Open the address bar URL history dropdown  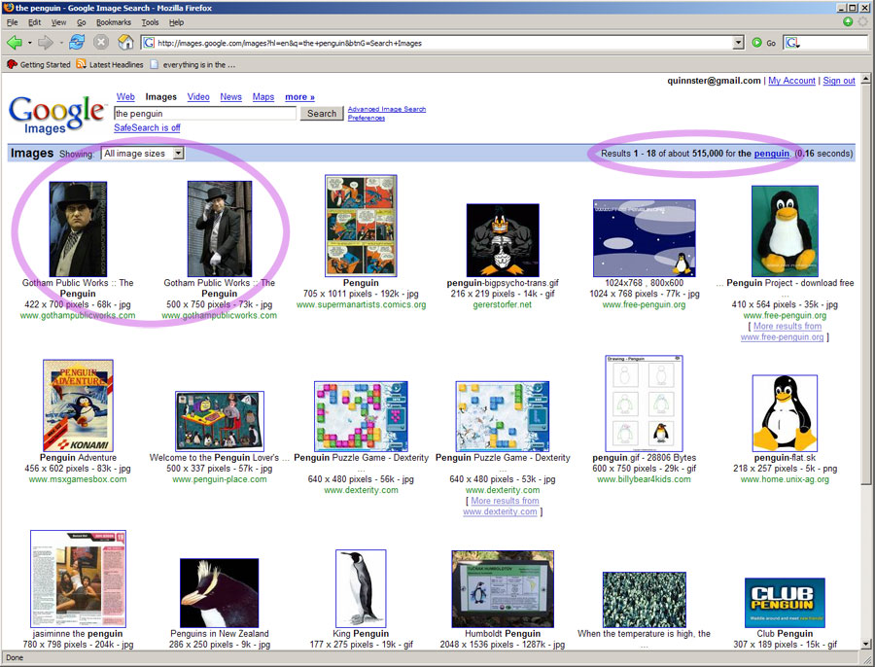pyautogui.click(x=738, y=43)
